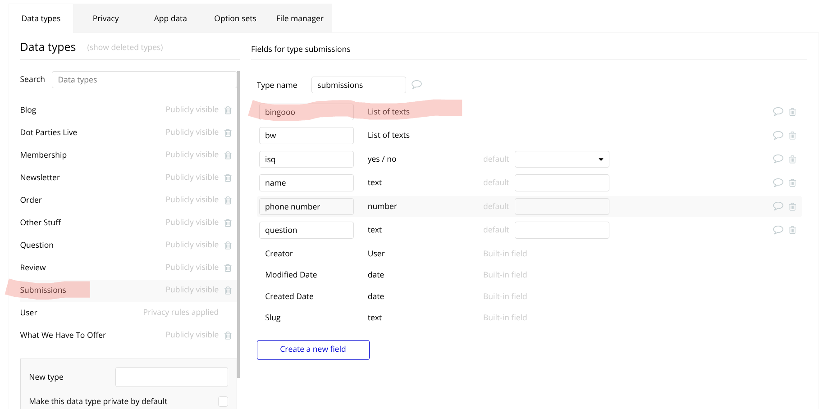
Task: Click trash icon for Newsletter type
Action: click(228, 178)
